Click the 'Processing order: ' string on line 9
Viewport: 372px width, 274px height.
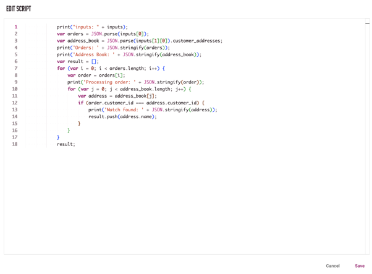[x=109, y=82]
